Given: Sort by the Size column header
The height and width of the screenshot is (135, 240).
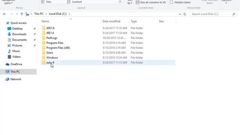Looking at the screenshot, I should (x=161, y=21).
